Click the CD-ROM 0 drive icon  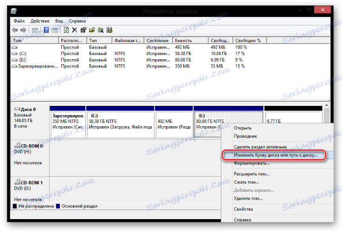(17, 145)
